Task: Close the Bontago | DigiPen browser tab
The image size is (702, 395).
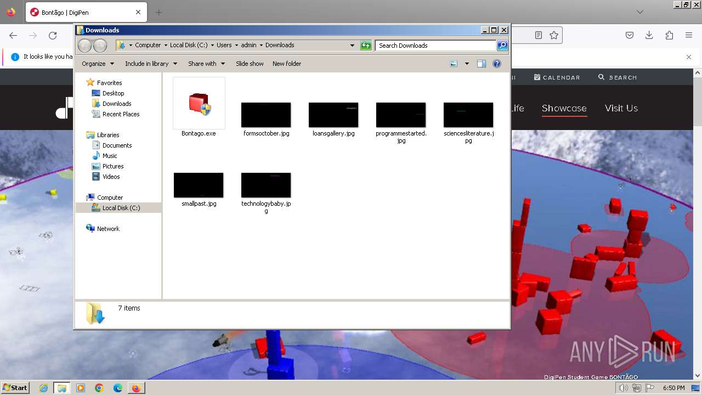Action: coord(138,12)
